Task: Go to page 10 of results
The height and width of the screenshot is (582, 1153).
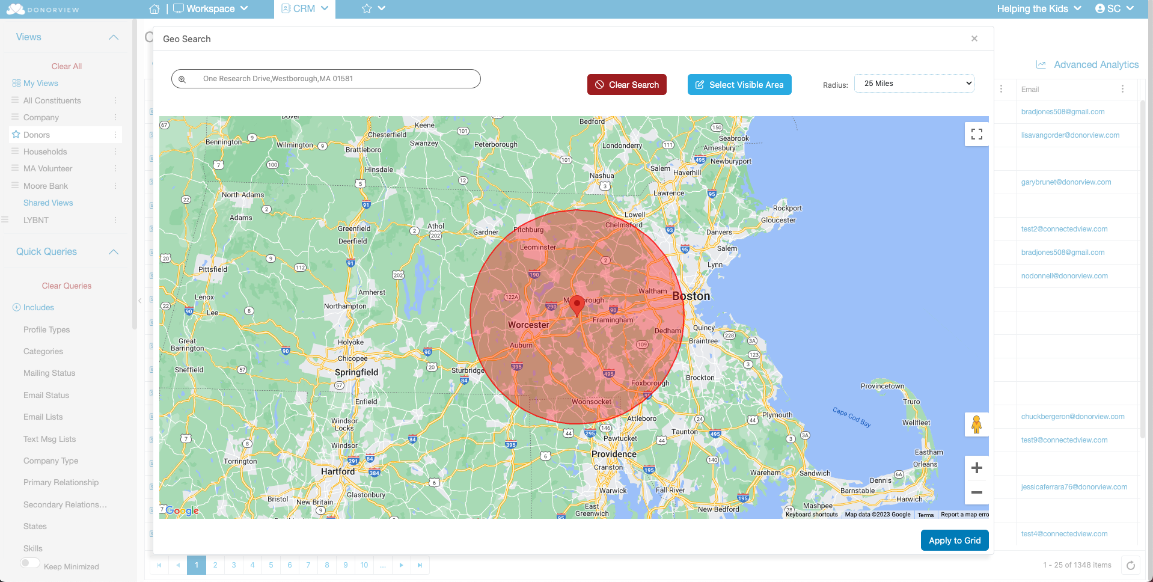Action: click(364, 565)
